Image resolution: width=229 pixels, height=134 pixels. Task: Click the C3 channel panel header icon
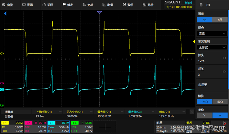pos(201,5)
